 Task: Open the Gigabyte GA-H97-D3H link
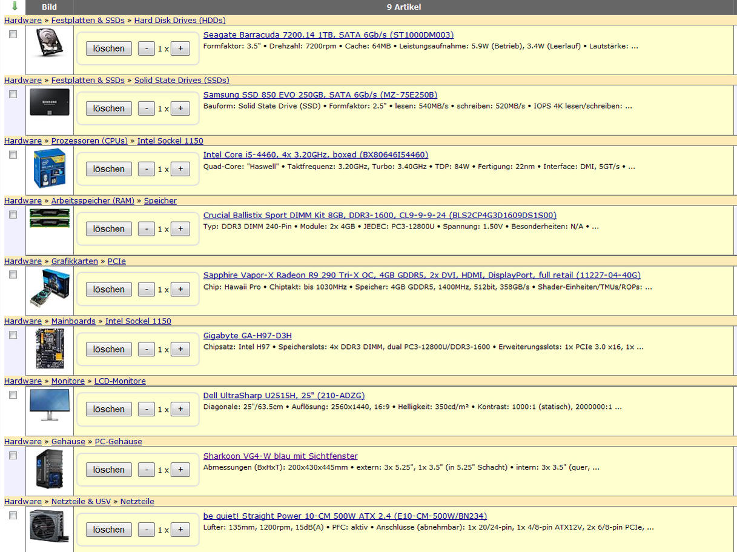click(x=248, y=336)
